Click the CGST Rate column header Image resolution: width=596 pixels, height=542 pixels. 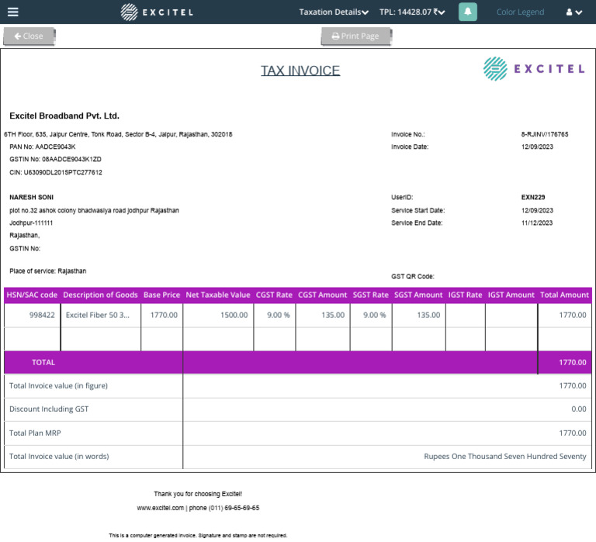point(274,295)
